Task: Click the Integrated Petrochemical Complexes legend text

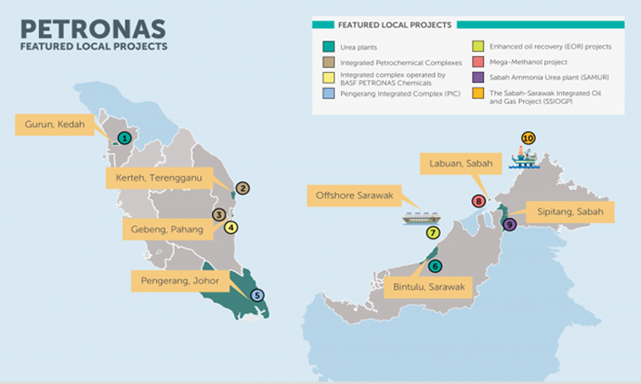Action: (x=401, y=63)
